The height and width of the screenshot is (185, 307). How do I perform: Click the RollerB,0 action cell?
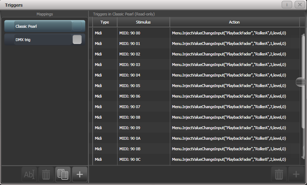tap(235, 138)
